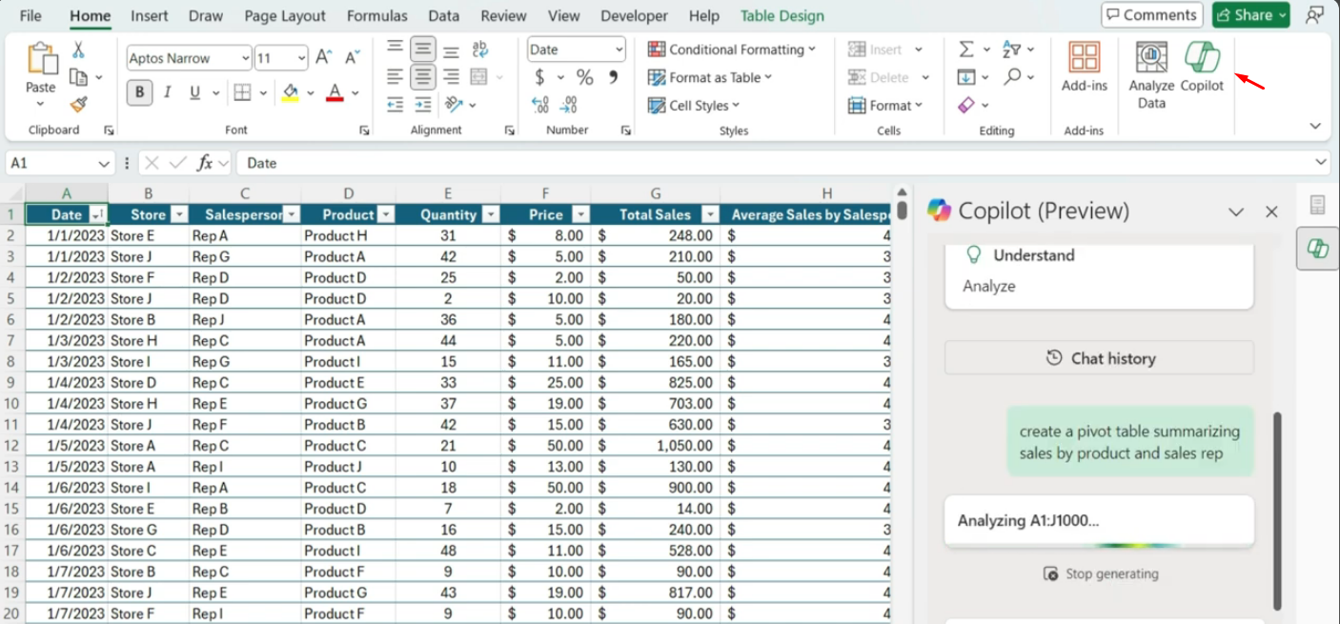Click Stop generating in Copilot
The width and height of the screenshot is (1340, 624).
(1101, 574)
